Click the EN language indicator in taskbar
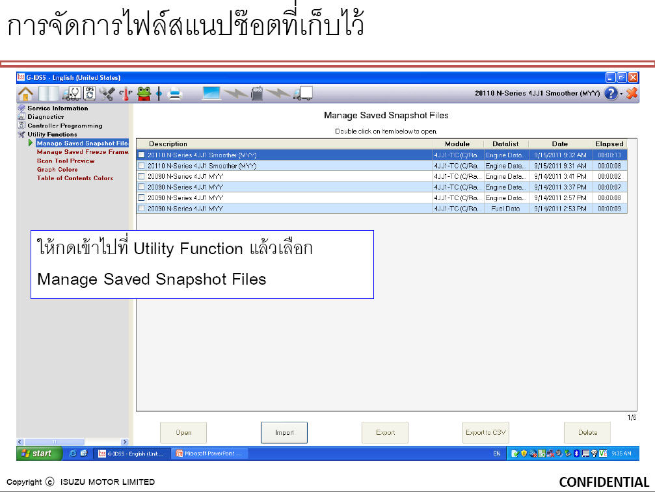The width and height of the screenshot is (655, 492). click(497, 454)
